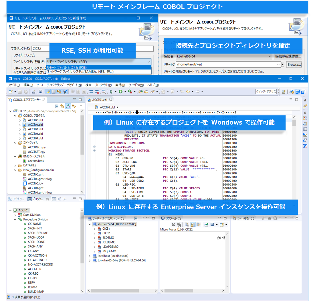Expand the DATAFILE folder node
The height and width of the screenshot is (301, 311).
pos(15,165)
